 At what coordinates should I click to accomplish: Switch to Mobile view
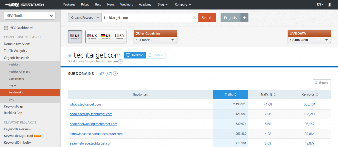pos(156,55)
